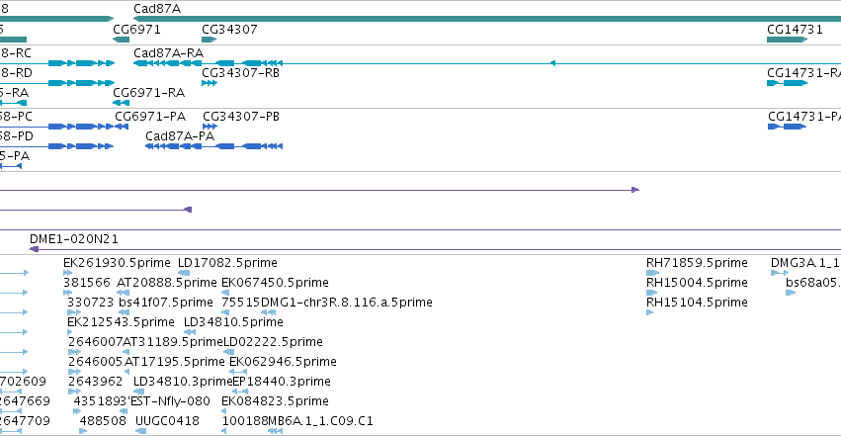Click the DME1-020N21 clone label

click(74, 238)
